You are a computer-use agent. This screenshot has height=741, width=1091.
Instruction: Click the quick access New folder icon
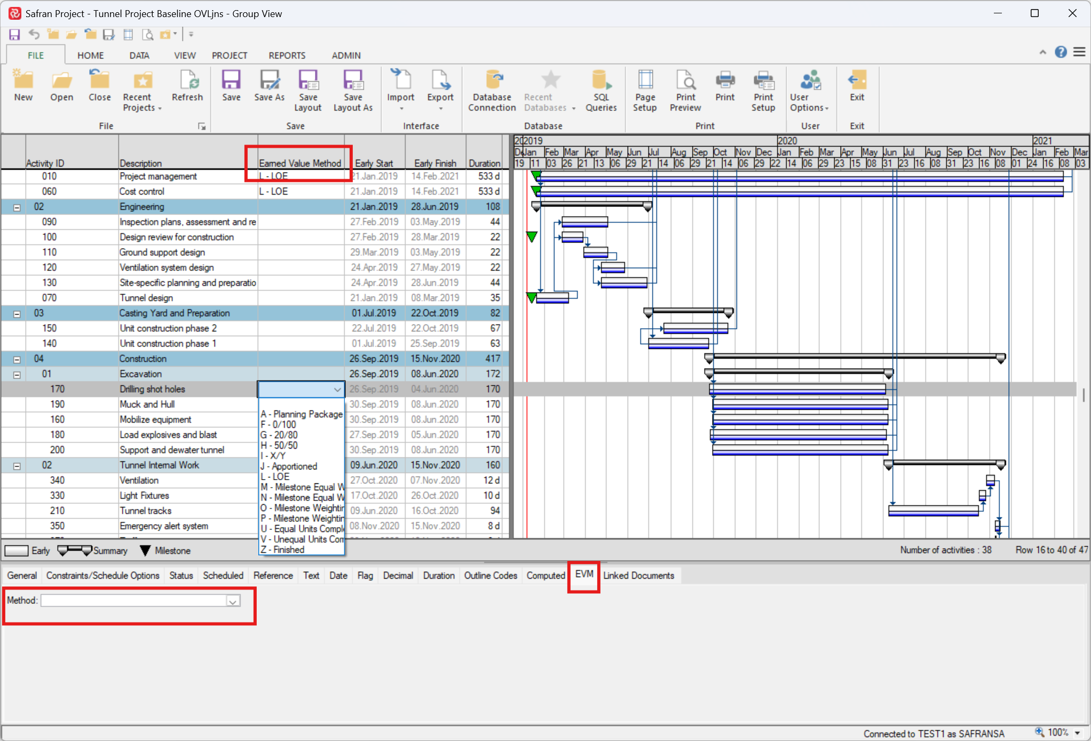click(x=53, y=35)
